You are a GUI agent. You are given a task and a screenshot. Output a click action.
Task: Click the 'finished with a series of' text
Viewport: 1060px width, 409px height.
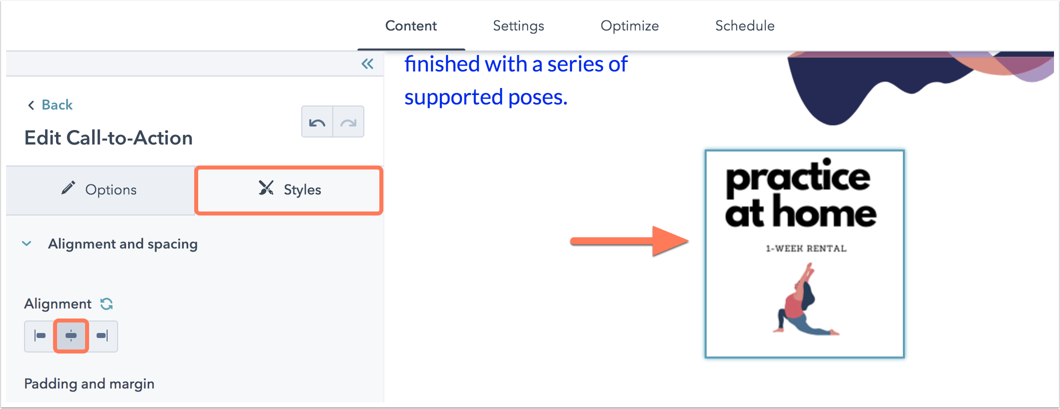click(x=516, y=64)
